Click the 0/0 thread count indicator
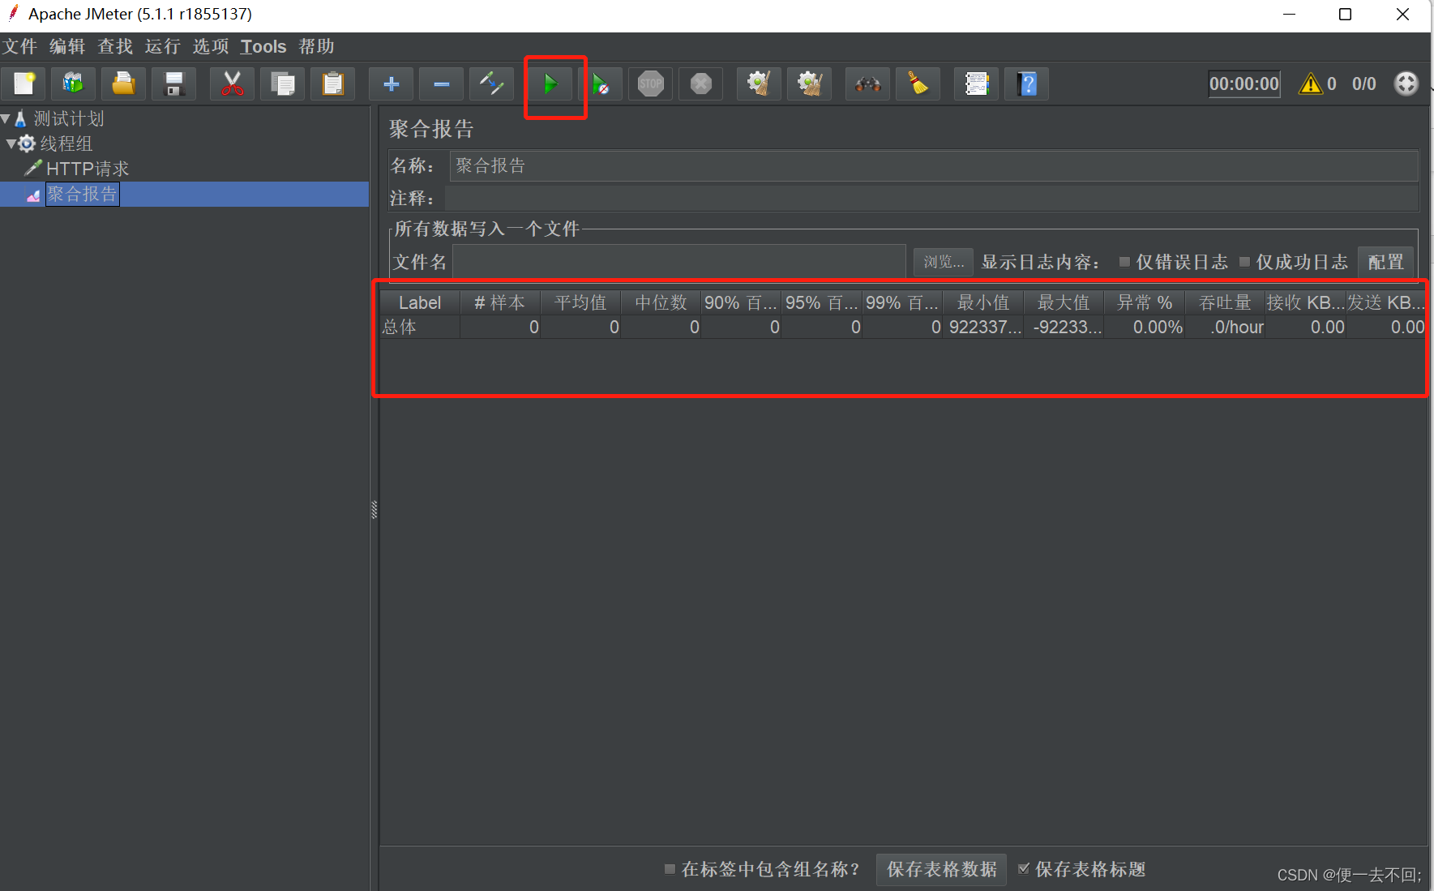 pyautogui.click(x=1363, y=84)
